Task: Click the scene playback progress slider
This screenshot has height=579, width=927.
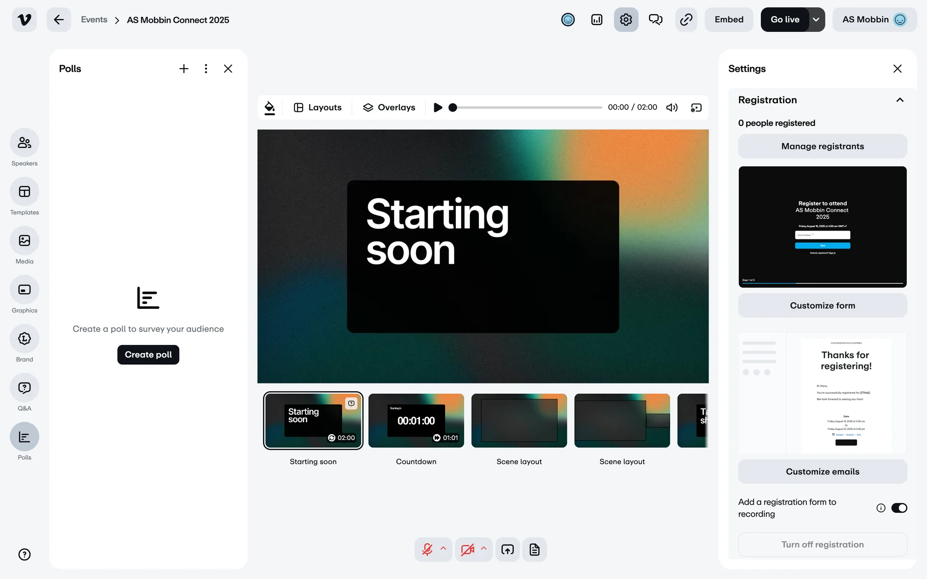Action: click(x=526, y=108)
